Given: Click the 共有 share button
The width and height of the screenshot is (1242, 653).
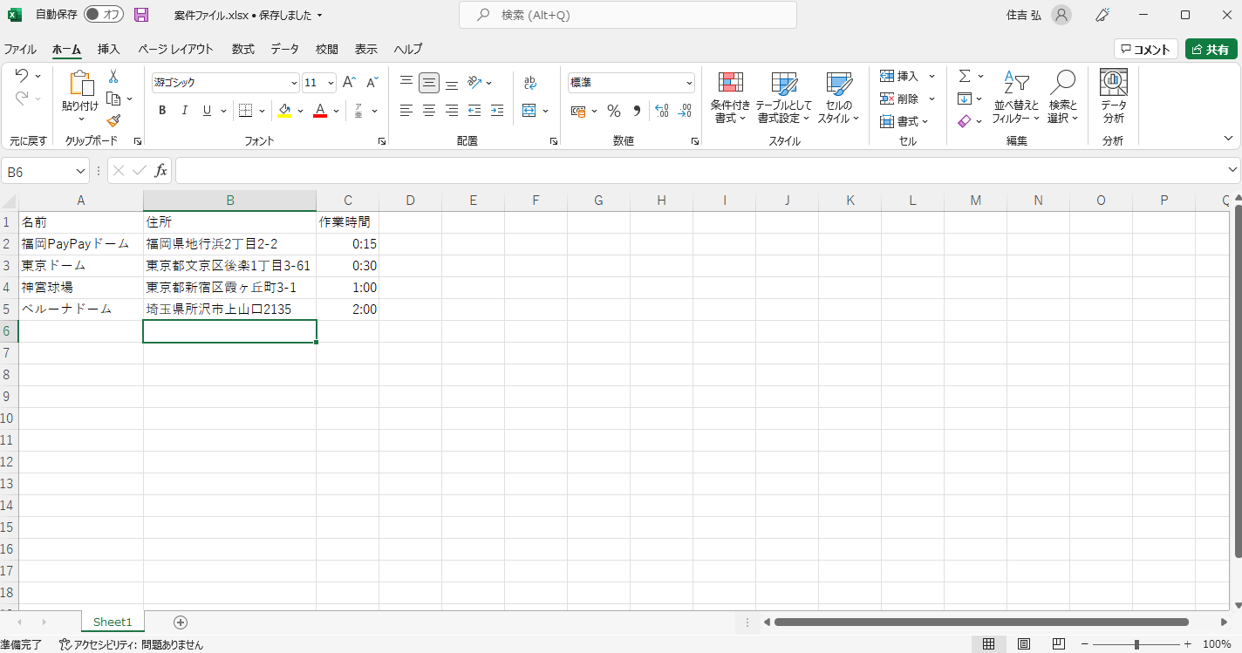Looking at the screenshot, I should 1211,50.
